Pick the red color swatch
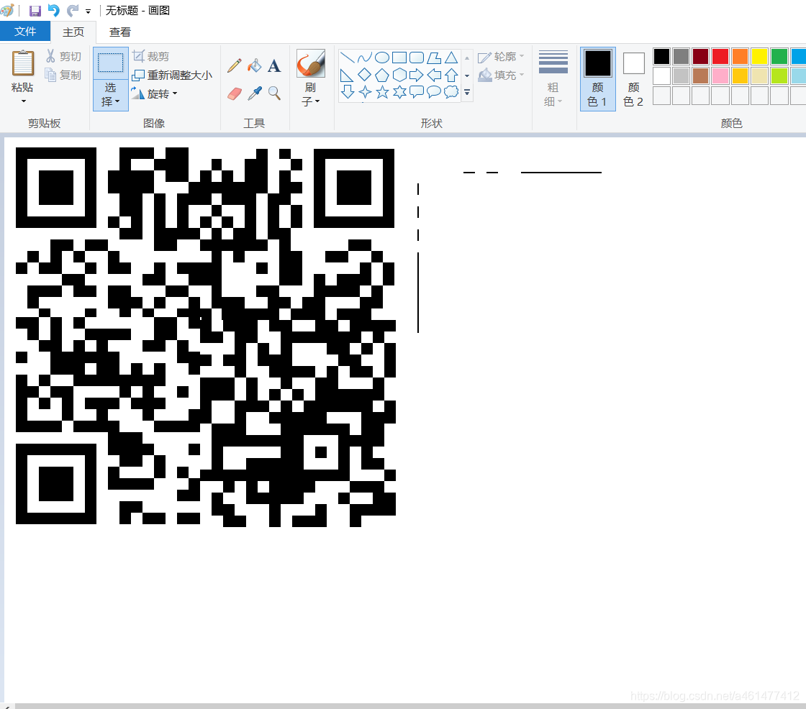The image size is (806, 709). click(x=720, y=56)
